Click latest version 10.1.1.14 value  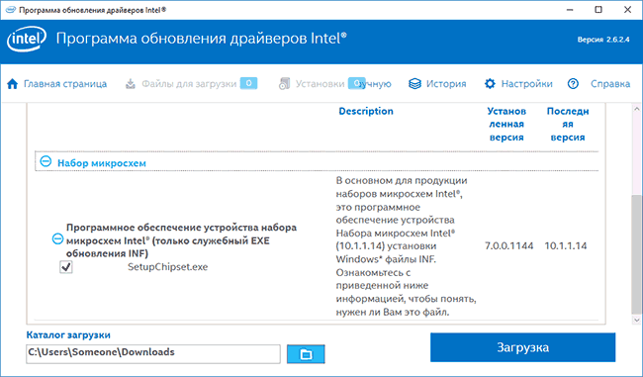(x=566, y=245)
